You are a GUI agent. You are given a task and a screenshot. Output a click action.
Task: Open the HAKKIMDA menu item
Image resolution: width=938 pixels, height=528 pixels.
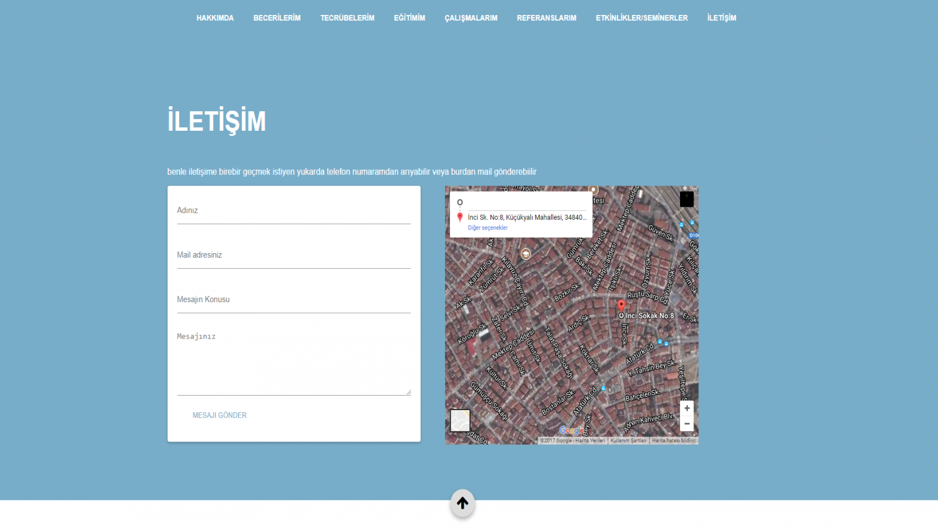(215, 18)
